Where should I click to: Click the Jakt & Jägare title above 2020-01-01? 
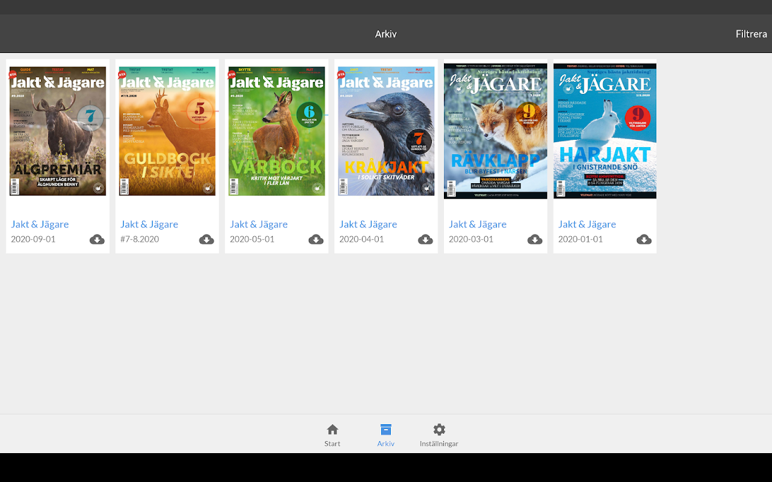click(587, 224)
